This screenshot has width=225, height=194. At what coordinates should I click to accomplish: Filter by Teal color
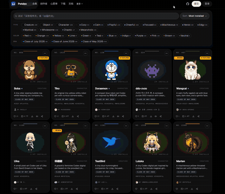point(99,36)
